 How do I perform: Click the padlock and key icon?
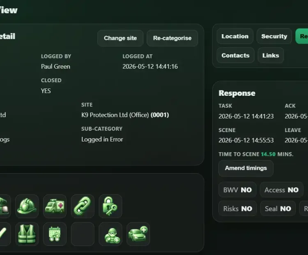pyautogui.click(x=110, y=206)
